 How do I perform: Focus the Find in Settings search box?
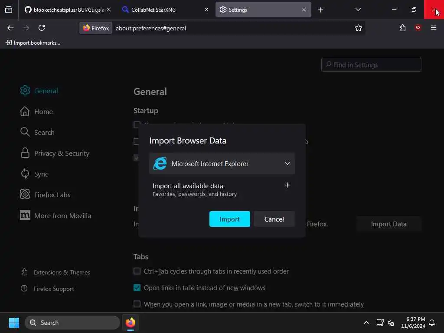click(x=371, y=65)
